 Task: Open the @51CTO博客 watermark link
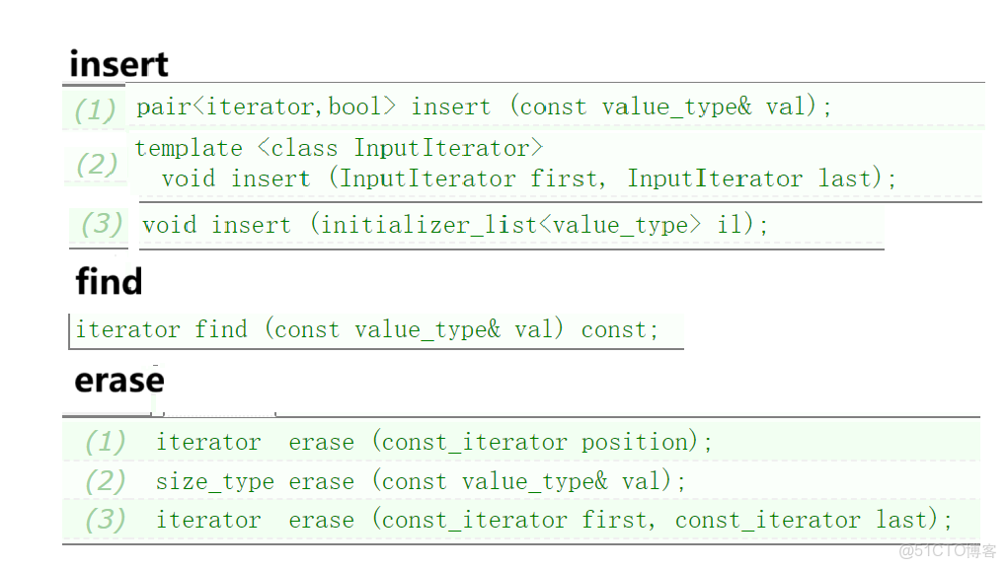(x=946, y=549)
